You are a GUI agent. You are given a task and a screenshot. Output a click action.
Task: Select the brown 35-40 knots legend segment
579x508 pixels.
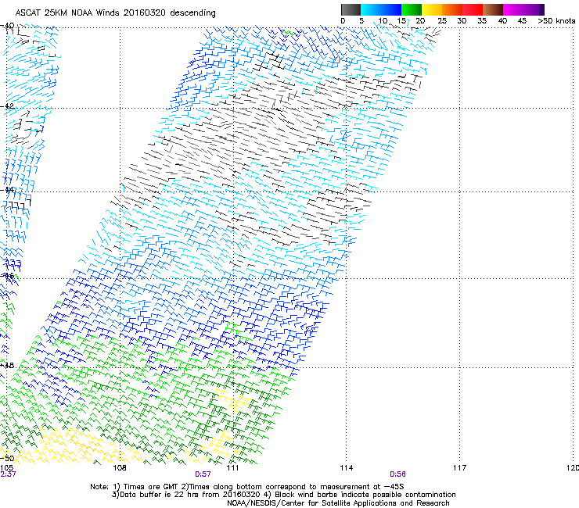click(x=493, y=9)
